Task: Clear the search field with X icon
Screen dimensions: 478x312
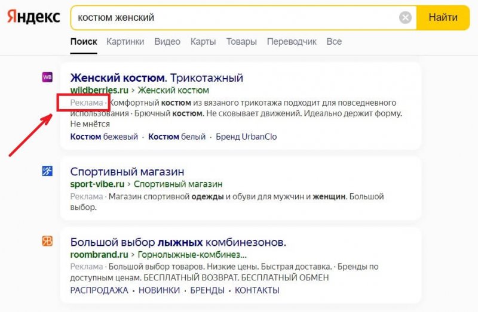Action: (406, 18)
